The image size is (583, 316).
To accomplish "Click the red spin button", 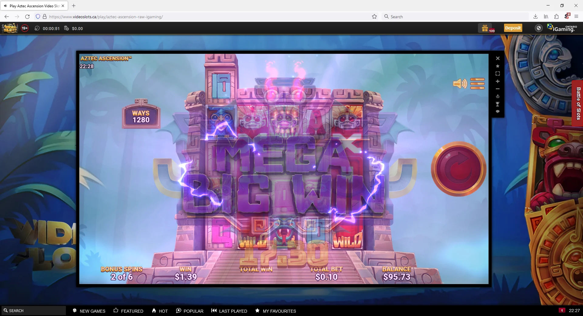I will coord(459,169).
